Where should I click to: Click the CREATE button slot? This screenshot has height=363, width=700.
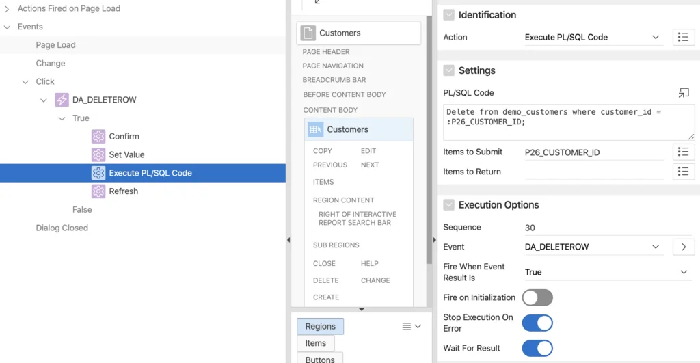(x=326, y=297)
